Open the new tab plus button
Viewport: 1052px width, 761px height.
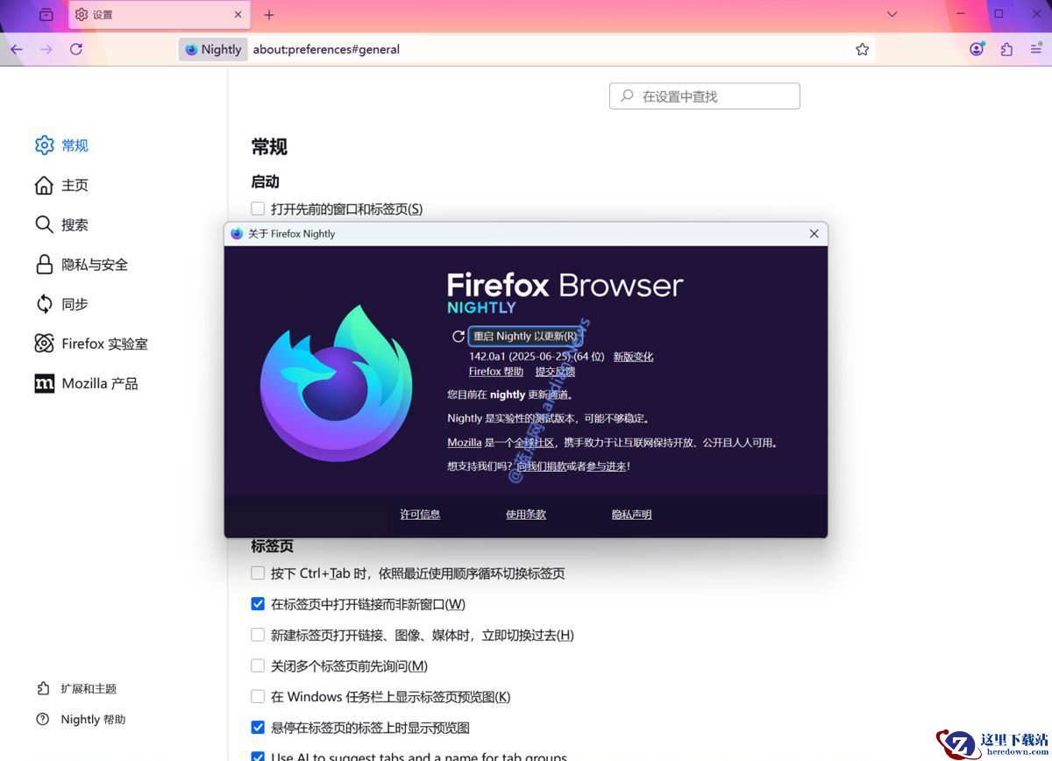(x=269, y=15)
